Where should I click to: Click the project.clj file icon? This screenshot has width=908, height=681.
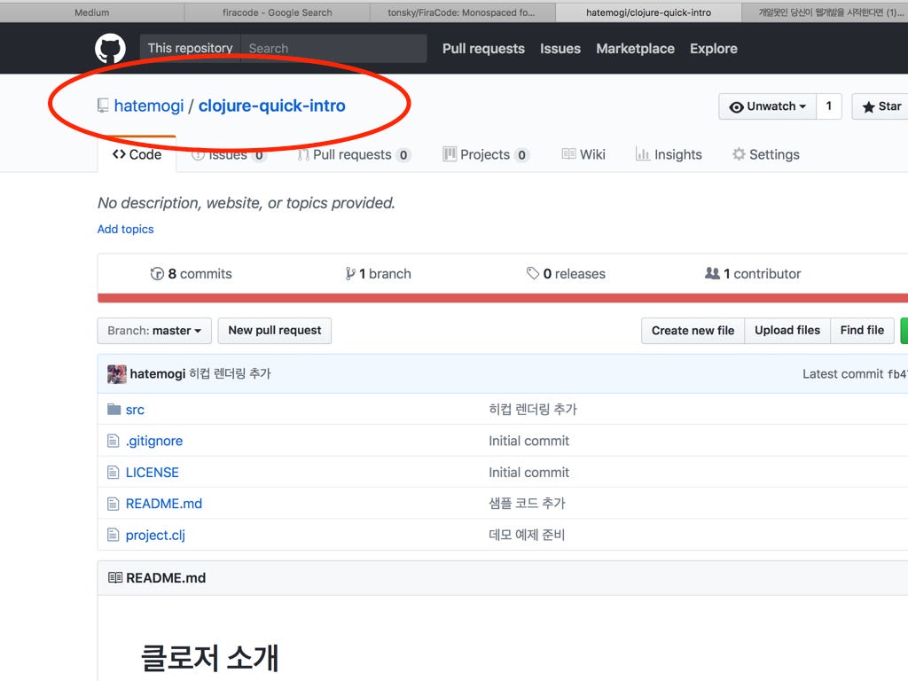113,535
